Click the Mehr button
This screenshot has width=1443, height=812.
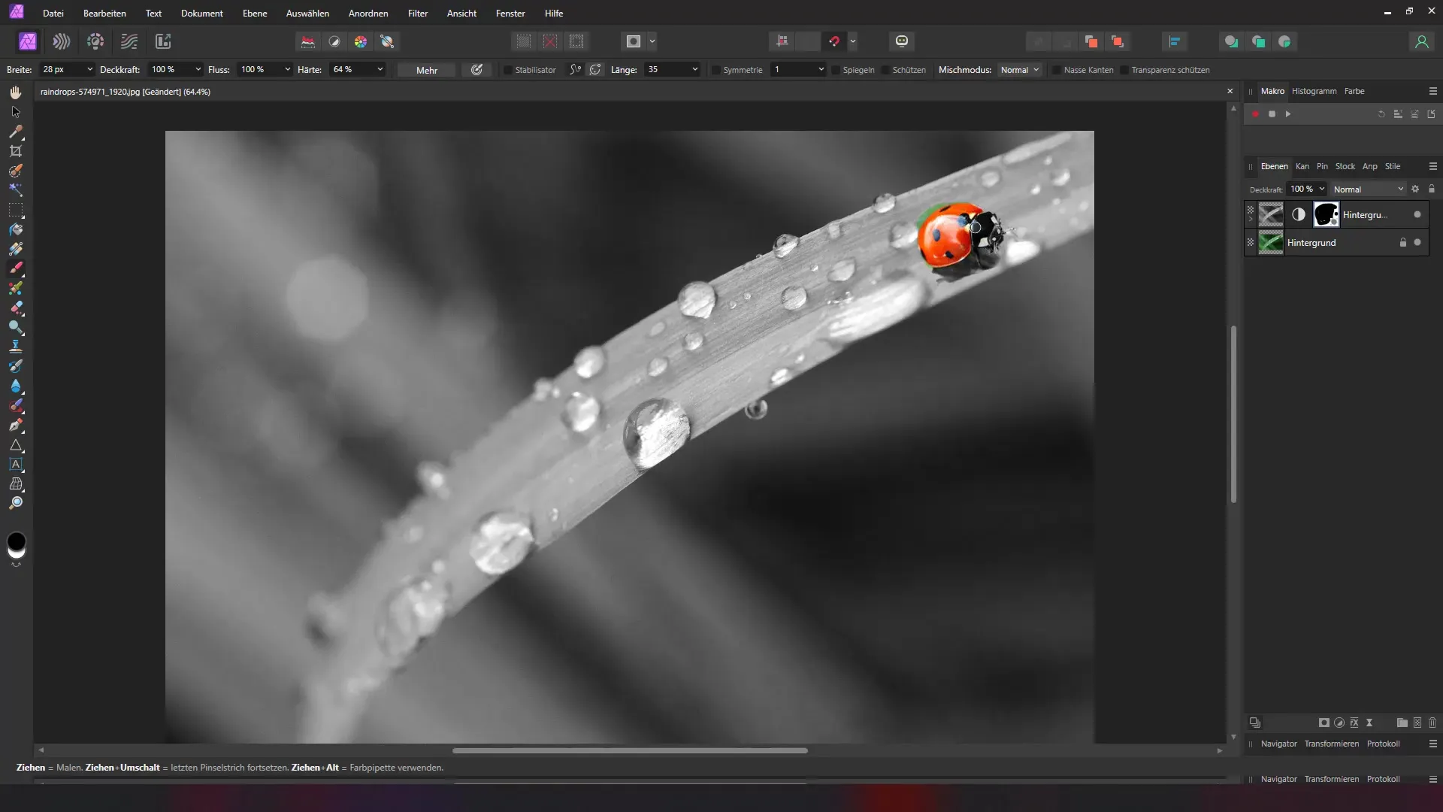427,70
